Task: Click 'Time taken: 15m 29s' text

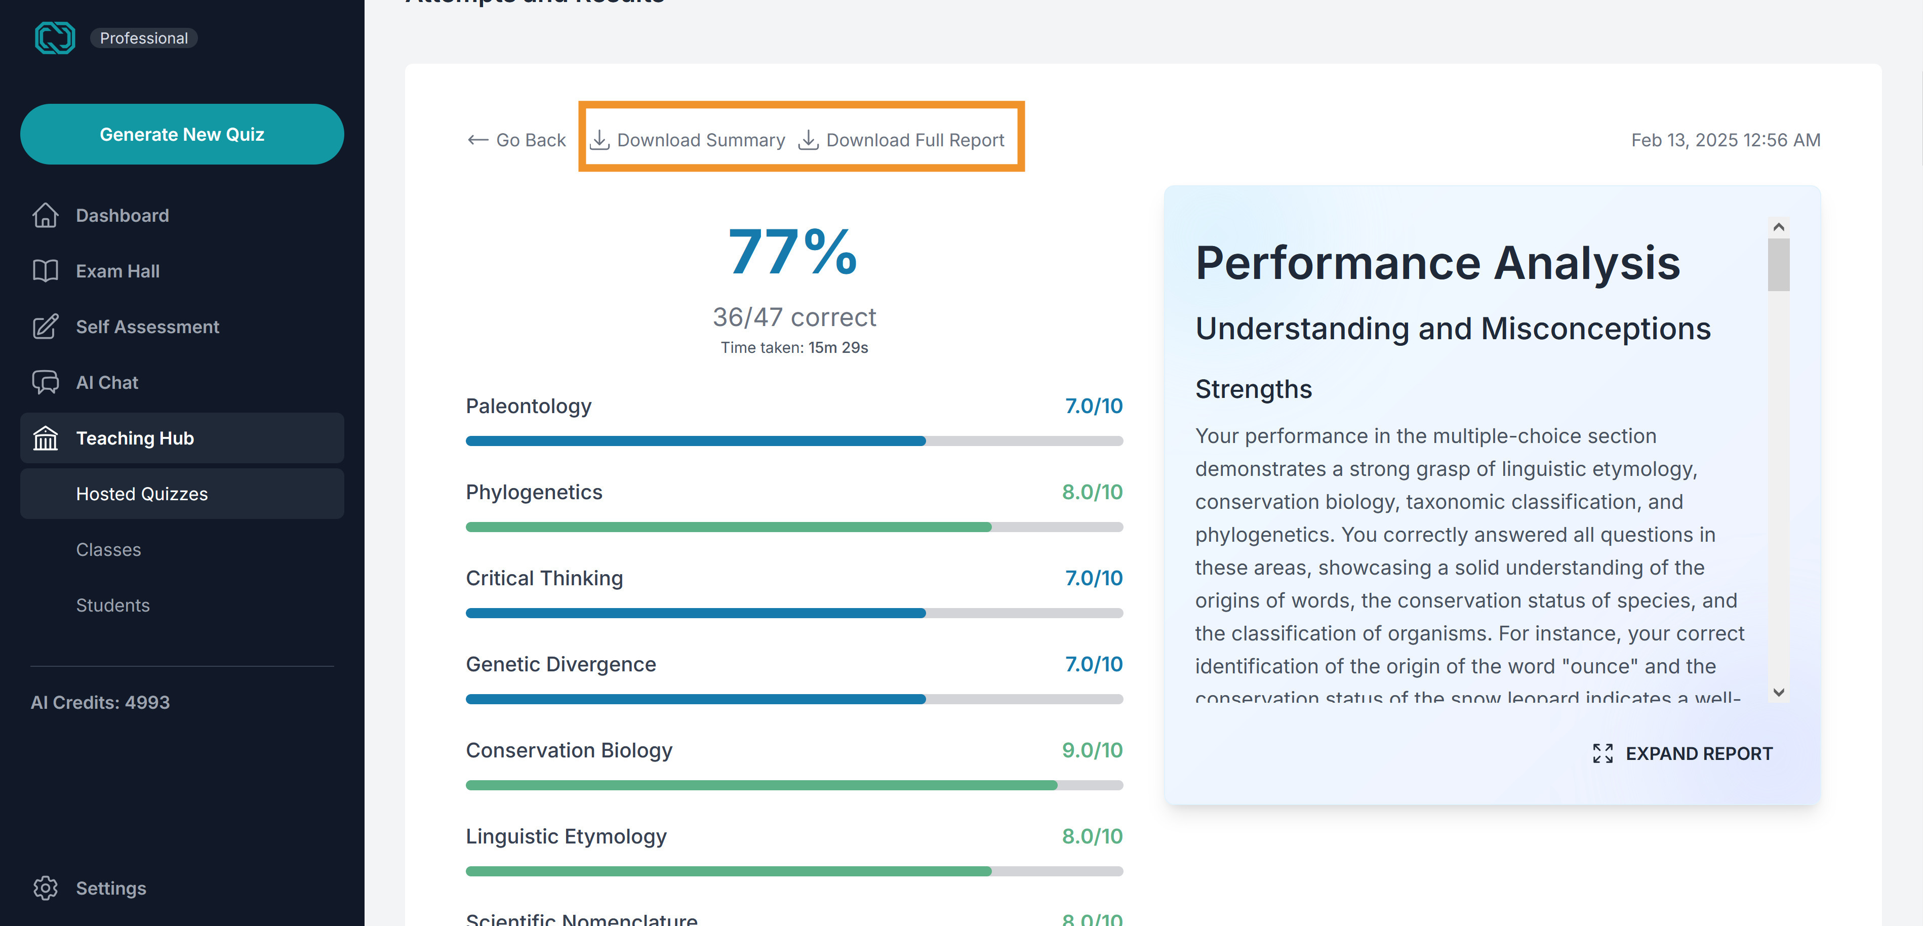Action: click(794, 348)
